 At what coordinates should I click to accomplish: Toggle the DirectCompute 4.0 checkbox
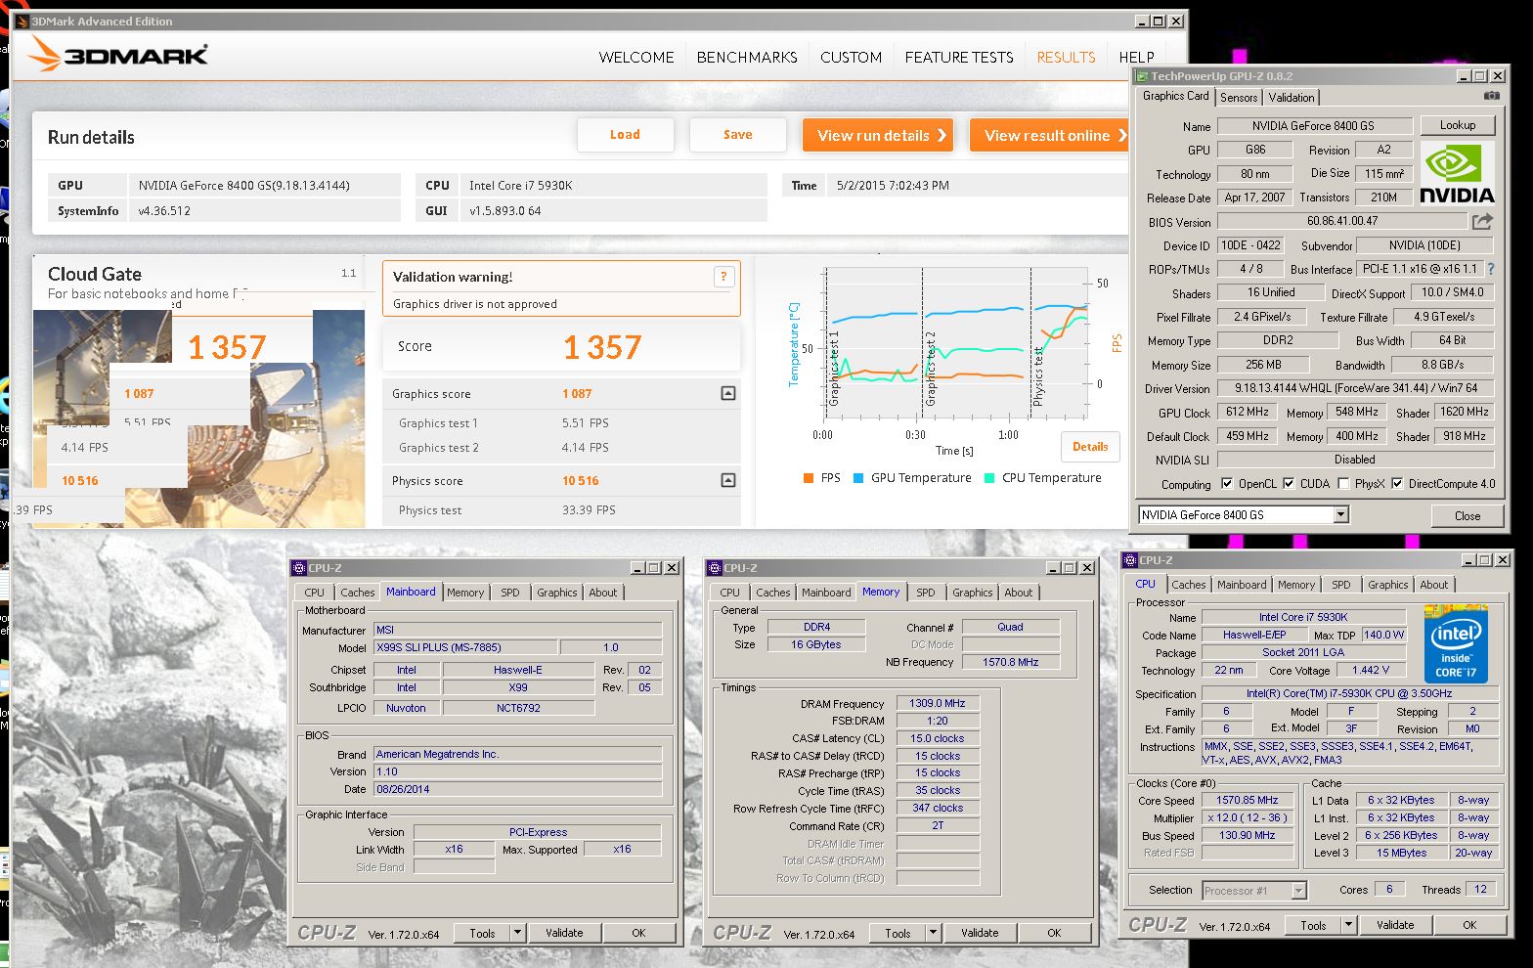point(1397,483)
